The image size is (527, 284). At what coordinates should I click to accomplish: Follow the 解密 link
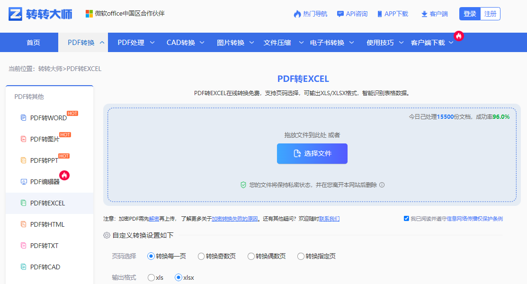154,219
